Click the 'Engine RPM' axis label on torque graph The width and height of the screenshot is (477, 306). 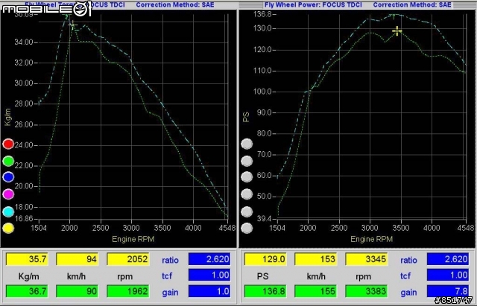(x=133, y=239)
